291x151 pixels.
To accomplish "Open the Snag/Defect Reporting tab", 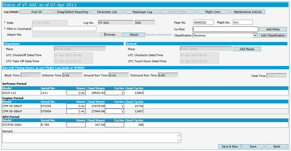I will tap(72, 12).
